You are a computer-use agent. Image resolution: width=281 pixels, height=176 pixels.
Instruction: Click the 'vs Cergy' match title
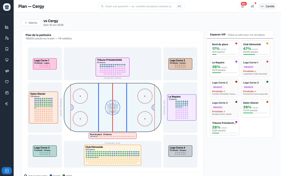tap(51, 21)
